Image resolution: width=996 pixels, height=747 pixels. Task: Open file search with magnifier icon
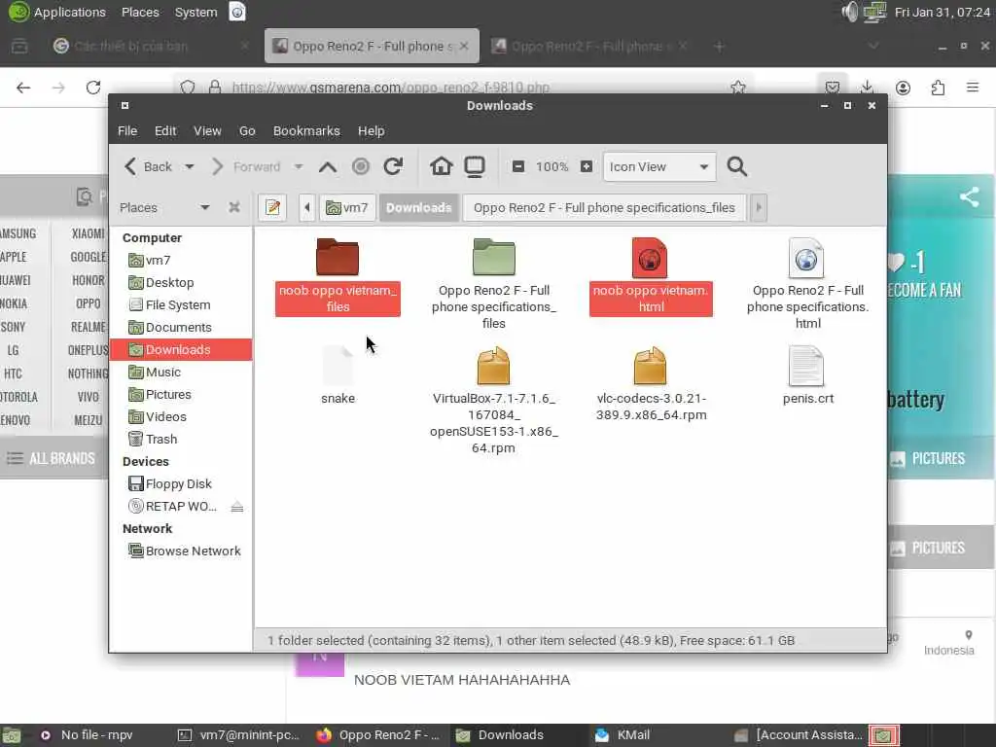(x=737, y=166)
